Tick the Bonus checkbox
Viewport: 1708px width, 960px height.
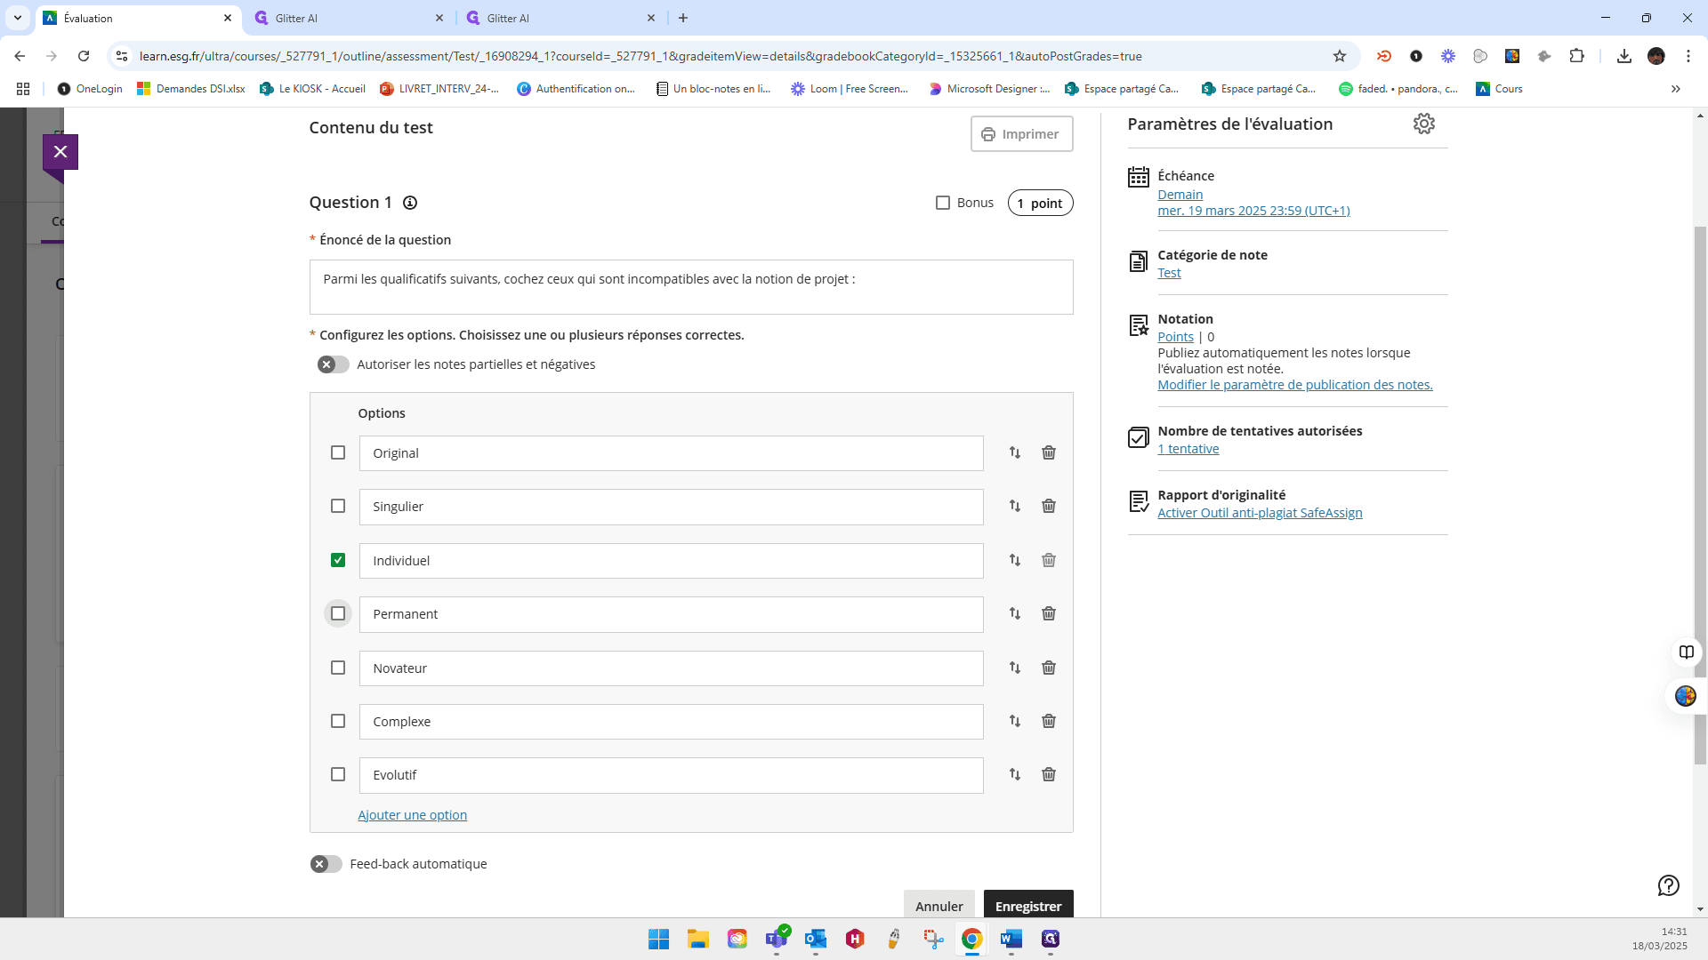click(943, 203)
